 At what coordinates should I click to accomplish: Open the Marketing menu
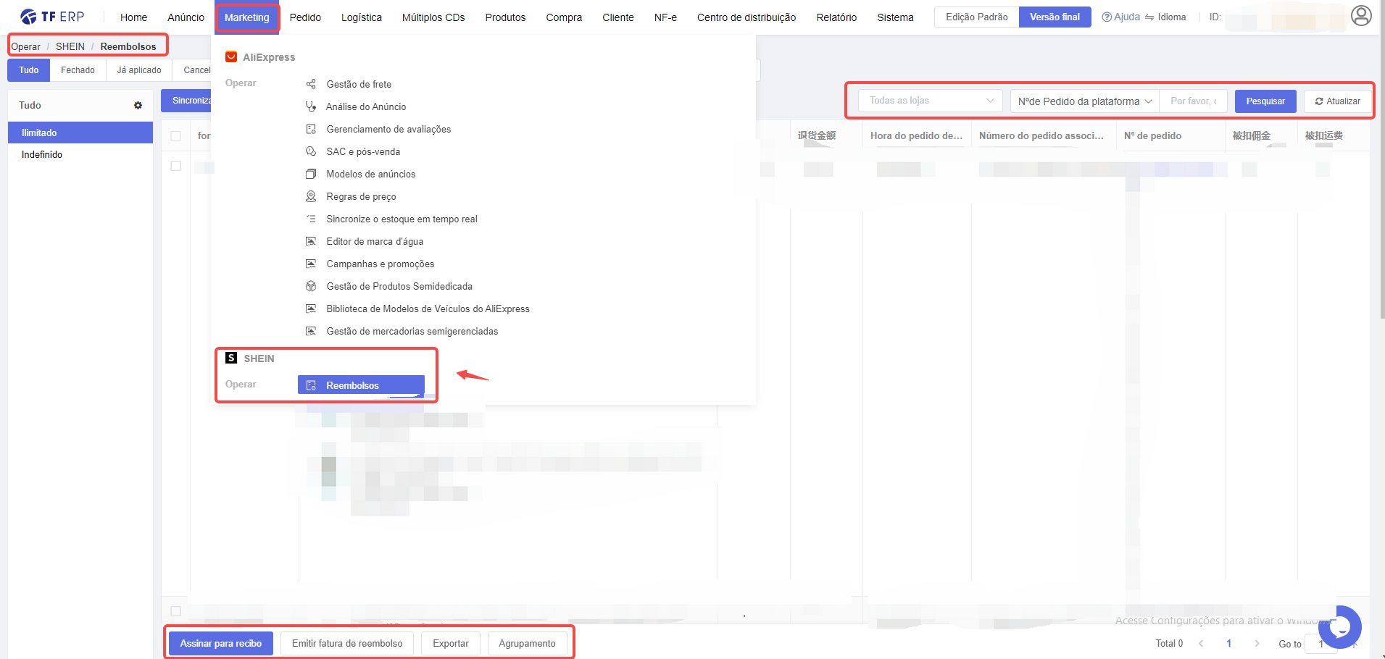(x=246, y=17)
